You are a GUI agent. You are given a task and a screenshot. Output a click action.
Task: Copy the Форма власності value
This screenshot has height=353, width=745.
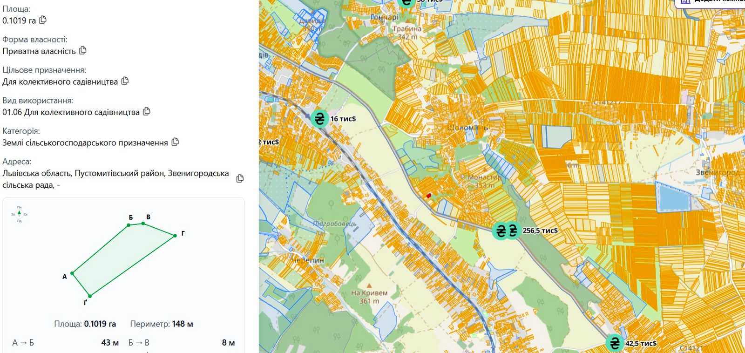pos(83,50)
